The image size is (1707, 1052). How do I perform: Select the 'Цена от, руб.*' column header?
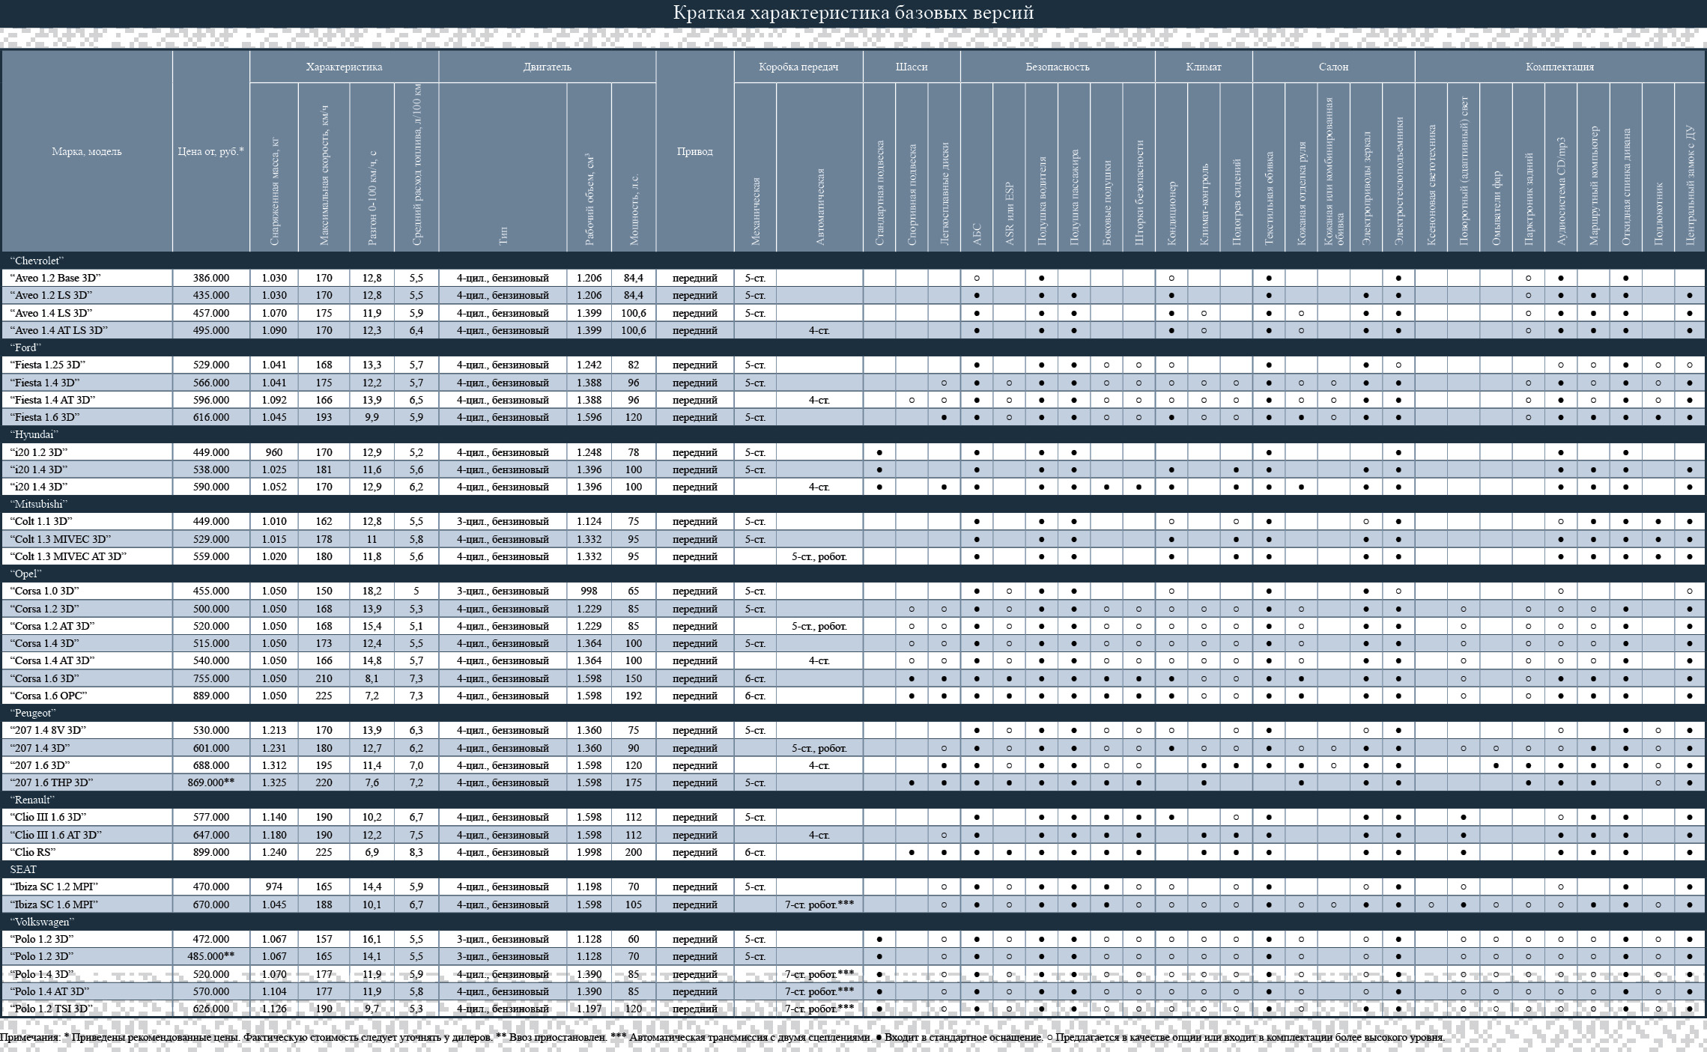(x=211, y=151)
